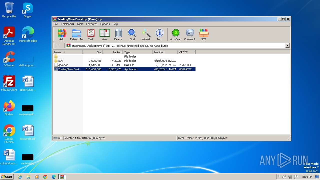
Task: Open the Favorites menu
Action: pyautogui.click(x=92, y=24)
